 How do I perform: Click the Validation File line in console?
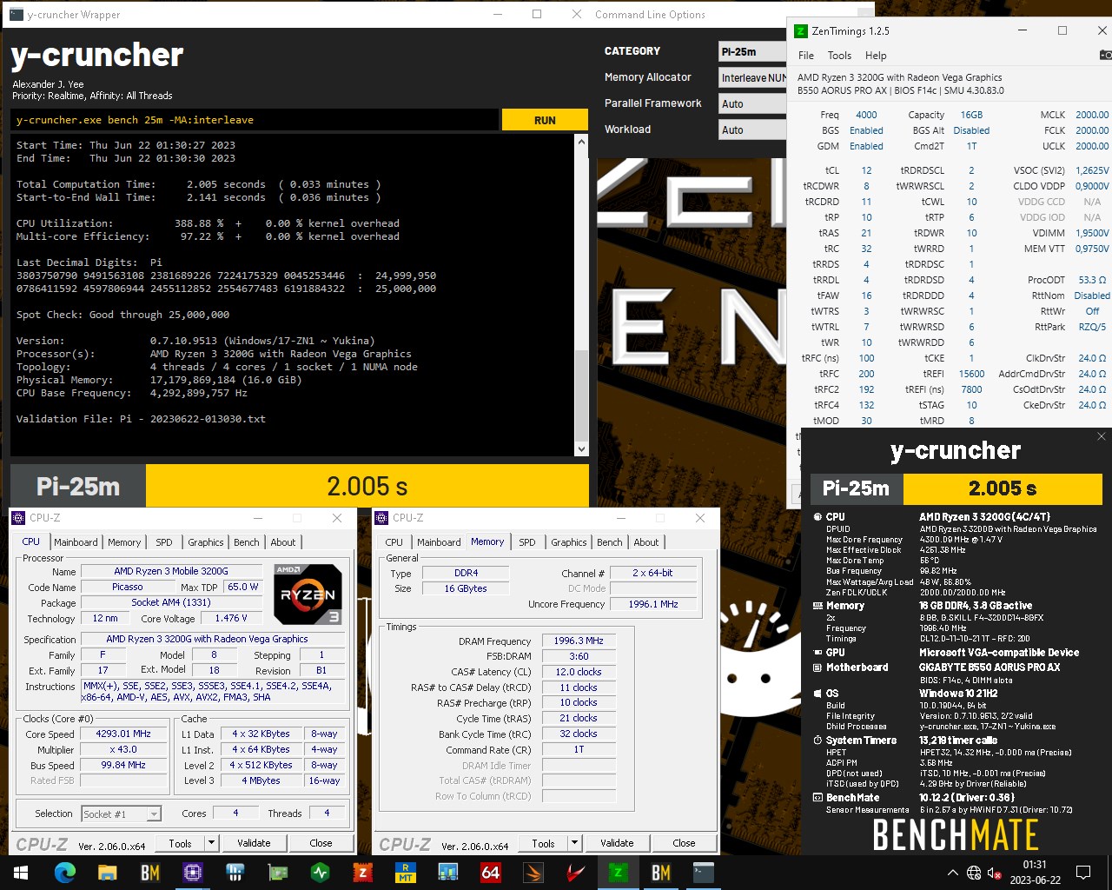(141, 419)
